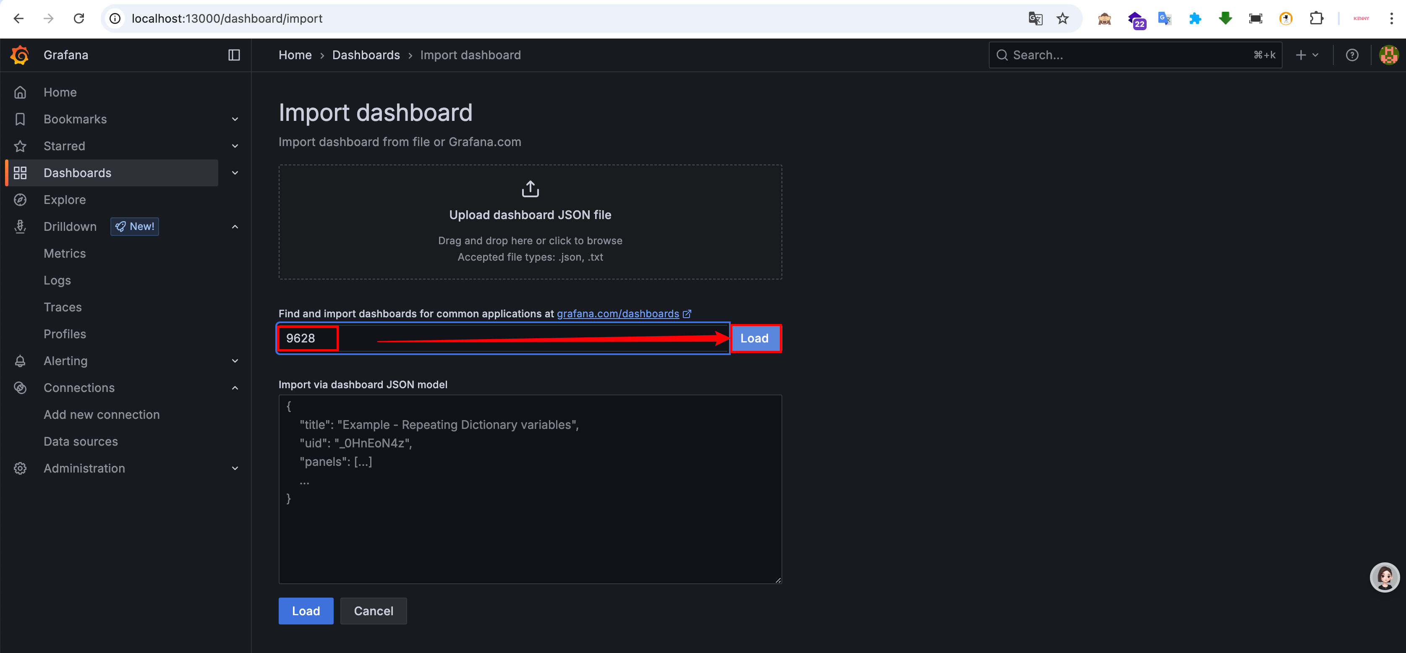The height and width of the screenshot is (653, 1406).
Task: Click the dashboard ID input field
Action: tap(503, 338)
